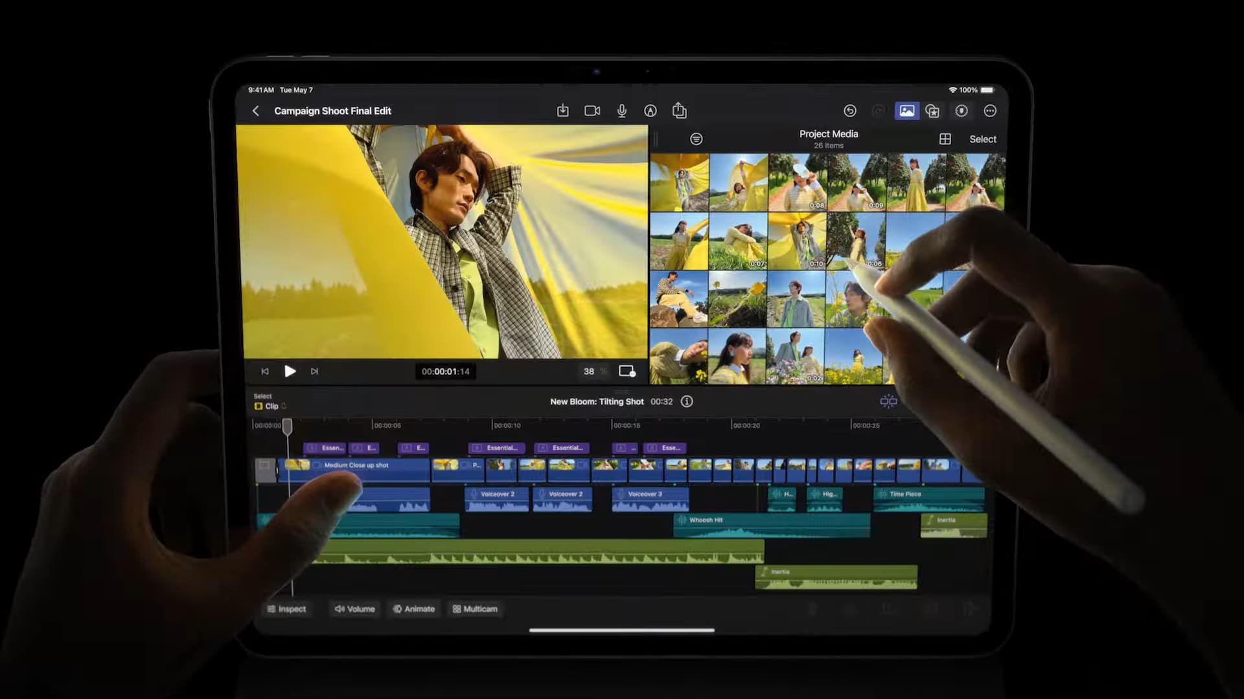Click the 00:00:20 ruler mark
The height and width of the screenshot is (699, 1244).
[x=746, y=425]
